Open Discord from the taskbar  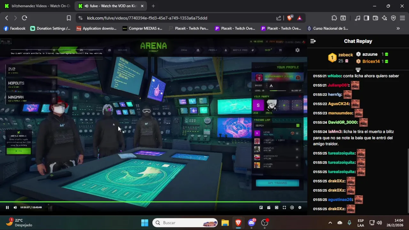pos(251,223)
